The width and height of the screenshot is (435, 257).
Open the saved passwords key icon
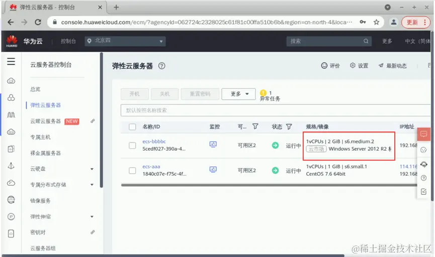(363, 22)
